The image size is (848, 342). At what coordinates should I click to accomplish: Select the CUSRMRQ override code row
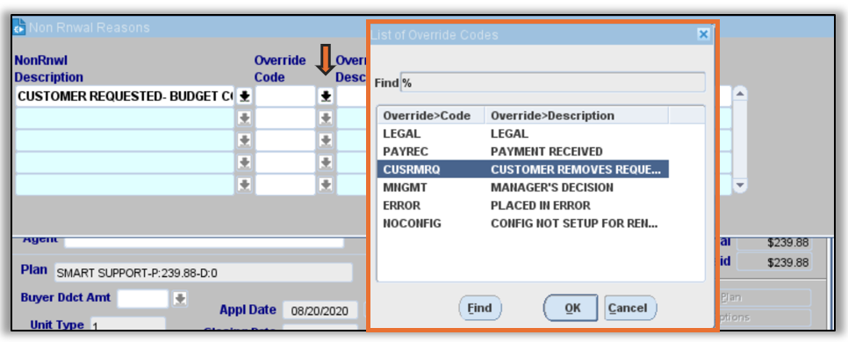pos(523,169)
